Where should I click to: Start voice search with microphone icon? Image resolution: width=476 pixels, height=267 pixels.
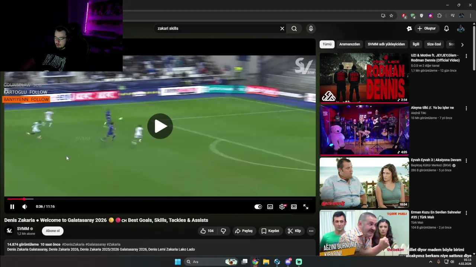(311, 29)
